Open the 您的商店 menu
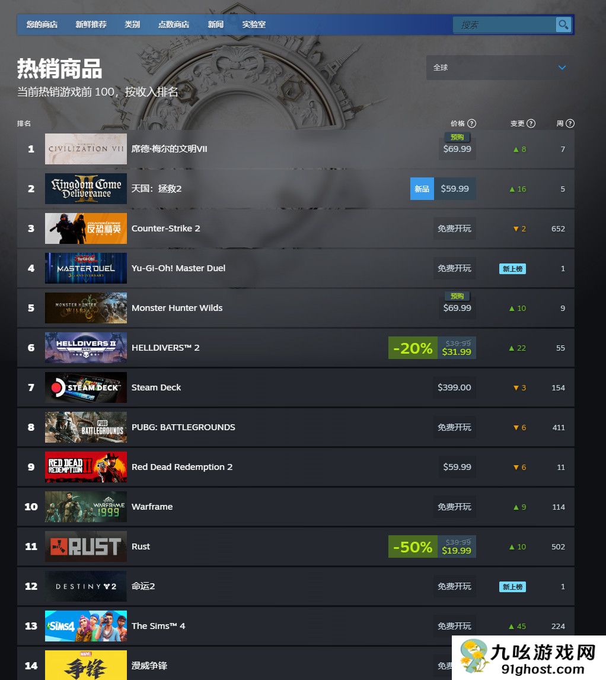The width and height of the screenshot is (606, 680). (x=42, y=24)
